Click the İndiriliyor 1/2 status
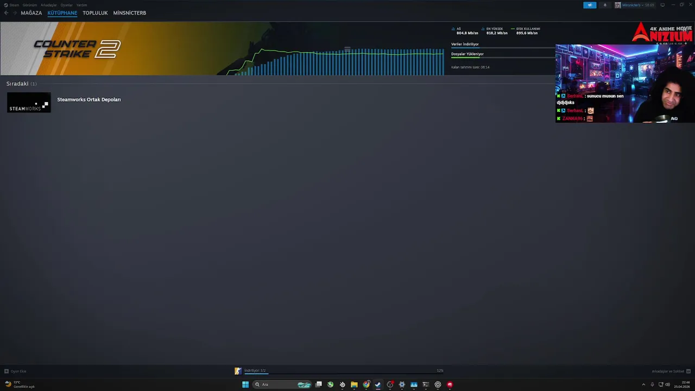The image size is (695, 391). click(255, 370)
